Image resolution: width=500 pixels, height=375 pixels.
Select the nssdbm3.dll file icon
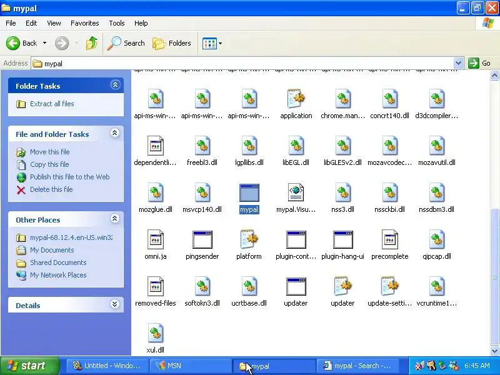coord(436,192)
